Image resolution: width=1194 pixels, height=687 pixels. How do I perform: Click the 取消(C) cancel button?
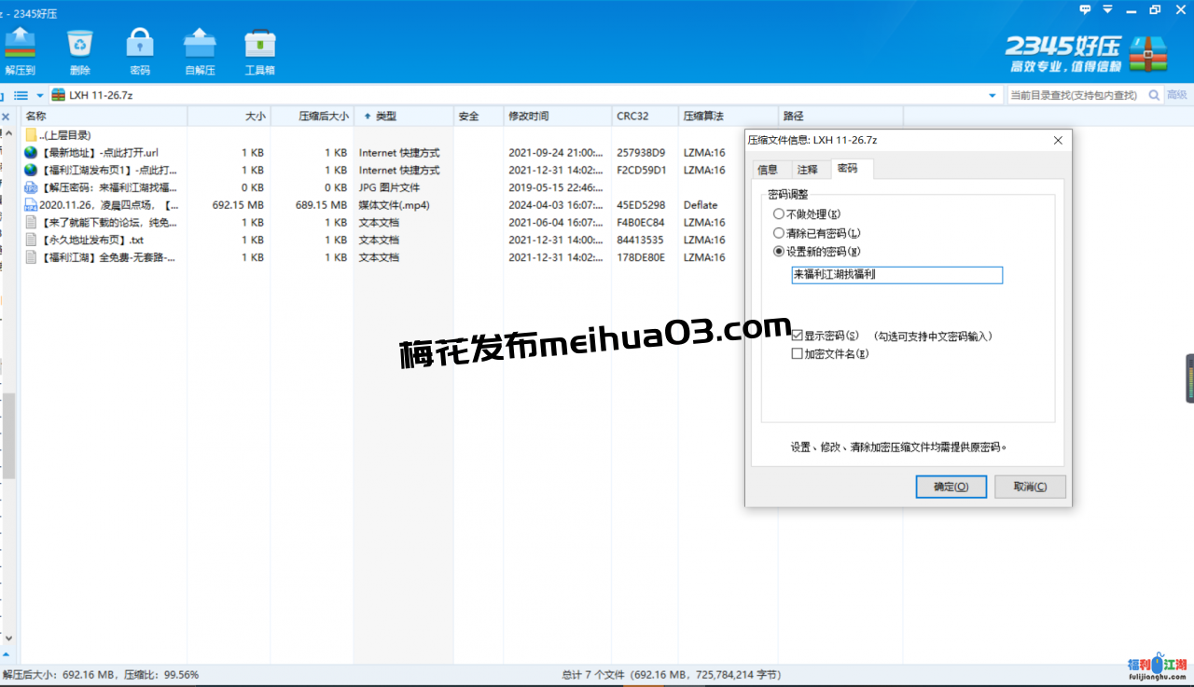pyautogui.click(x=1030, y=487)
